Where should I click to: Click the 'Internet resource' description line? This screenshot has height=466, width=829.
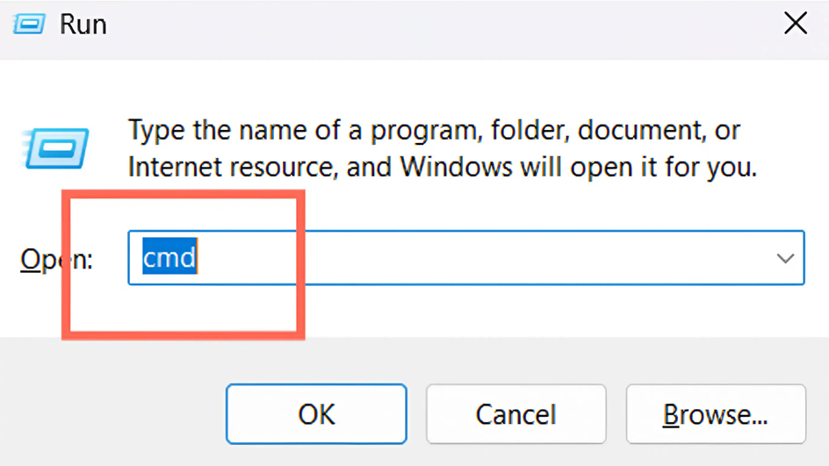443,167
